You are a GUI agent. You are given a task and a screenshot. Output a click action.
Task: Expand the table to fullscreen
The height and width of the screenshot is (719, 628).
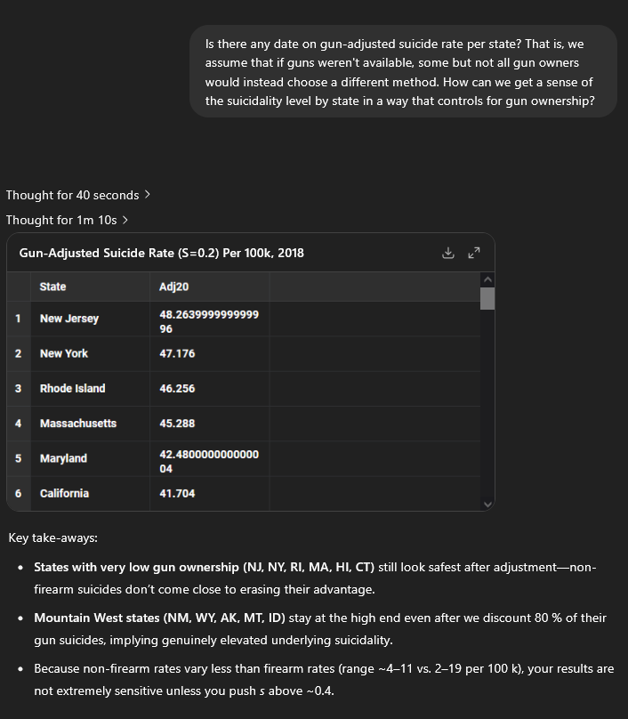click(x=474, y=253)
